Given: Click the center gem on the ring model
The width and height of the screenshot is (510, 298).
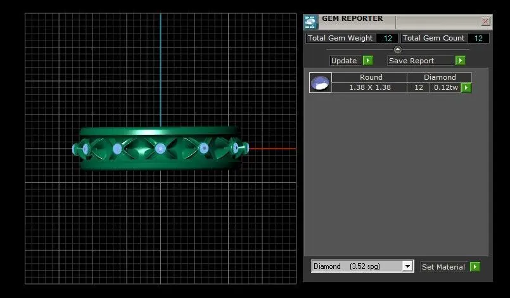Looking at the screenshot, I should 160,149.
